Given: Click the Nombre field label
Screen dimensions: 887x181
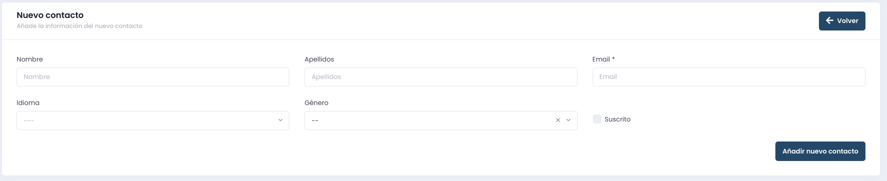Looking at the screenshot, I should (30, 59).
